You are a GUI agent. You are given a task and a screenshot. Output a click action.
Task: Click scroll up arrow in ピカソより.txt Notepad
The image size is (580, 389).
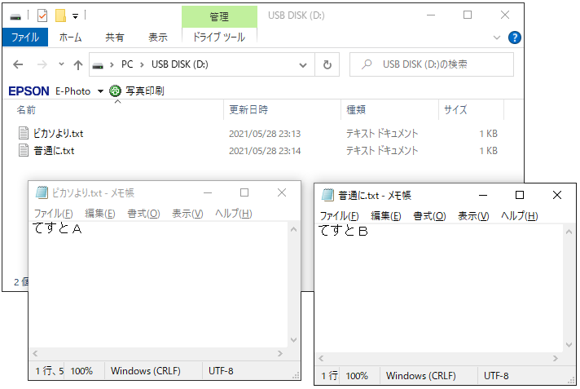(294, 229)
